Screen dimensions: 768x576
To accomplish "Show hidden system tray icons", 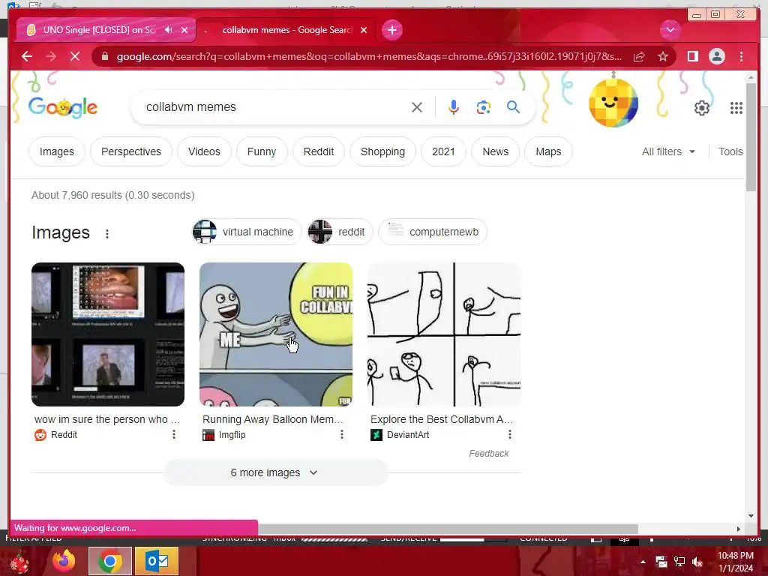I will point(643,562).
